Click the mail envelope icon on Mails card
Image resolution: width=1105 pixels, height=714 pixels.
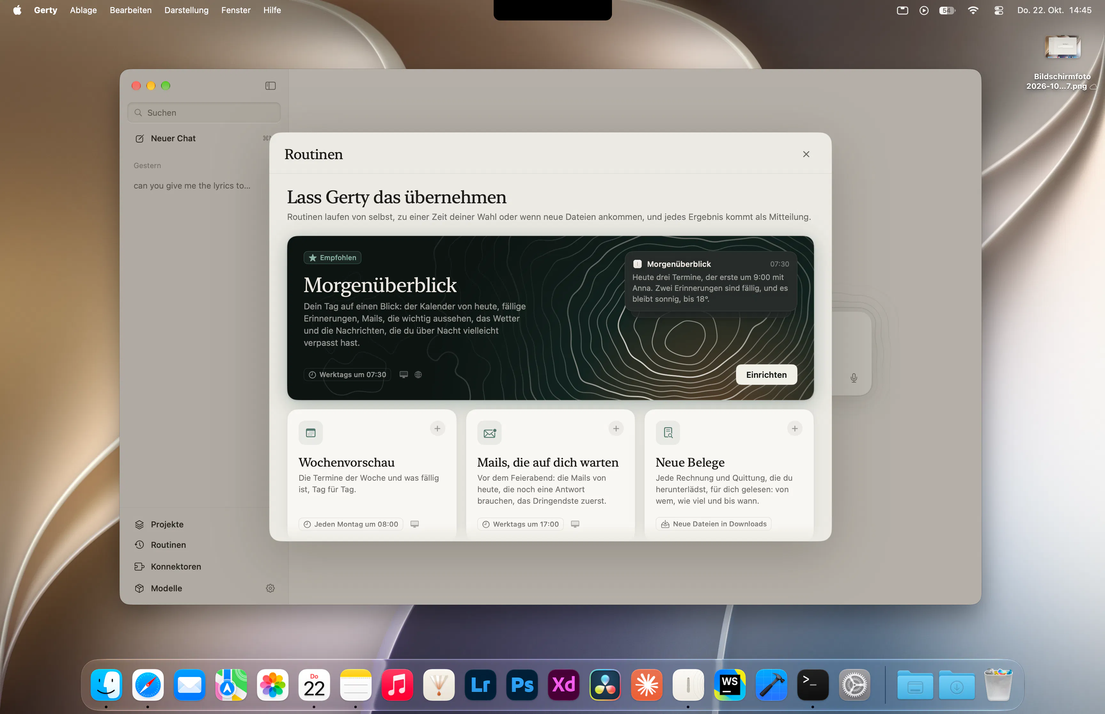(489, 432)
